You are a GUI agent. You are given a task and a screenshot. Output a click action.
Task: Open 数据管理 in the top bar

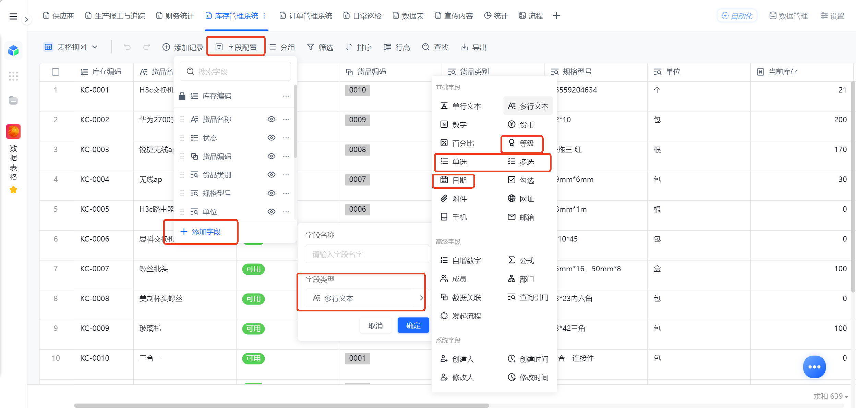point(788,16)
